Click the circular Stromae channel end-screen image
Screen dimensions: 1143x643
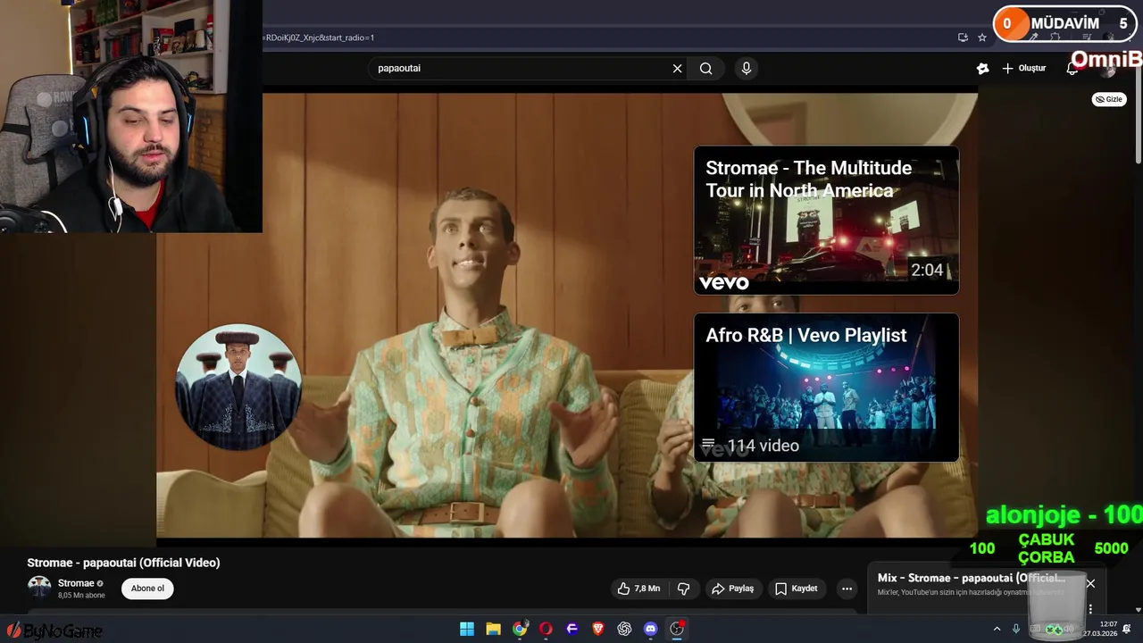[x=238, y=387]
